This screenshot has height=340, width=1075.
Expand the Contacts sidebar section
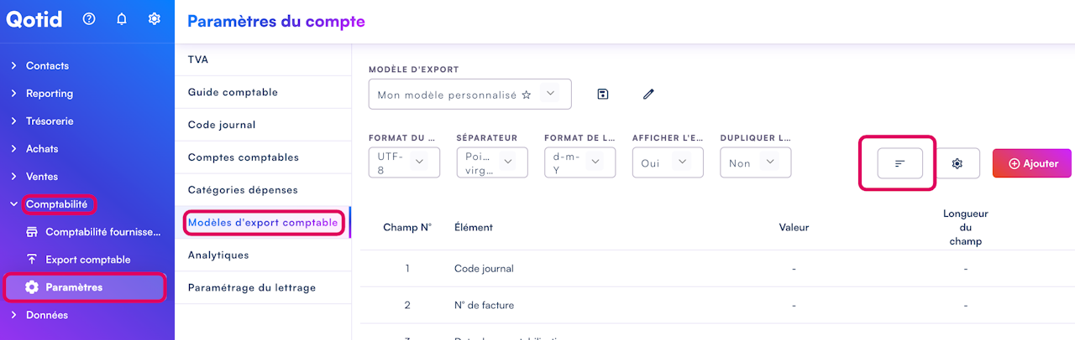pyautogui.click(x=47, y=65)
